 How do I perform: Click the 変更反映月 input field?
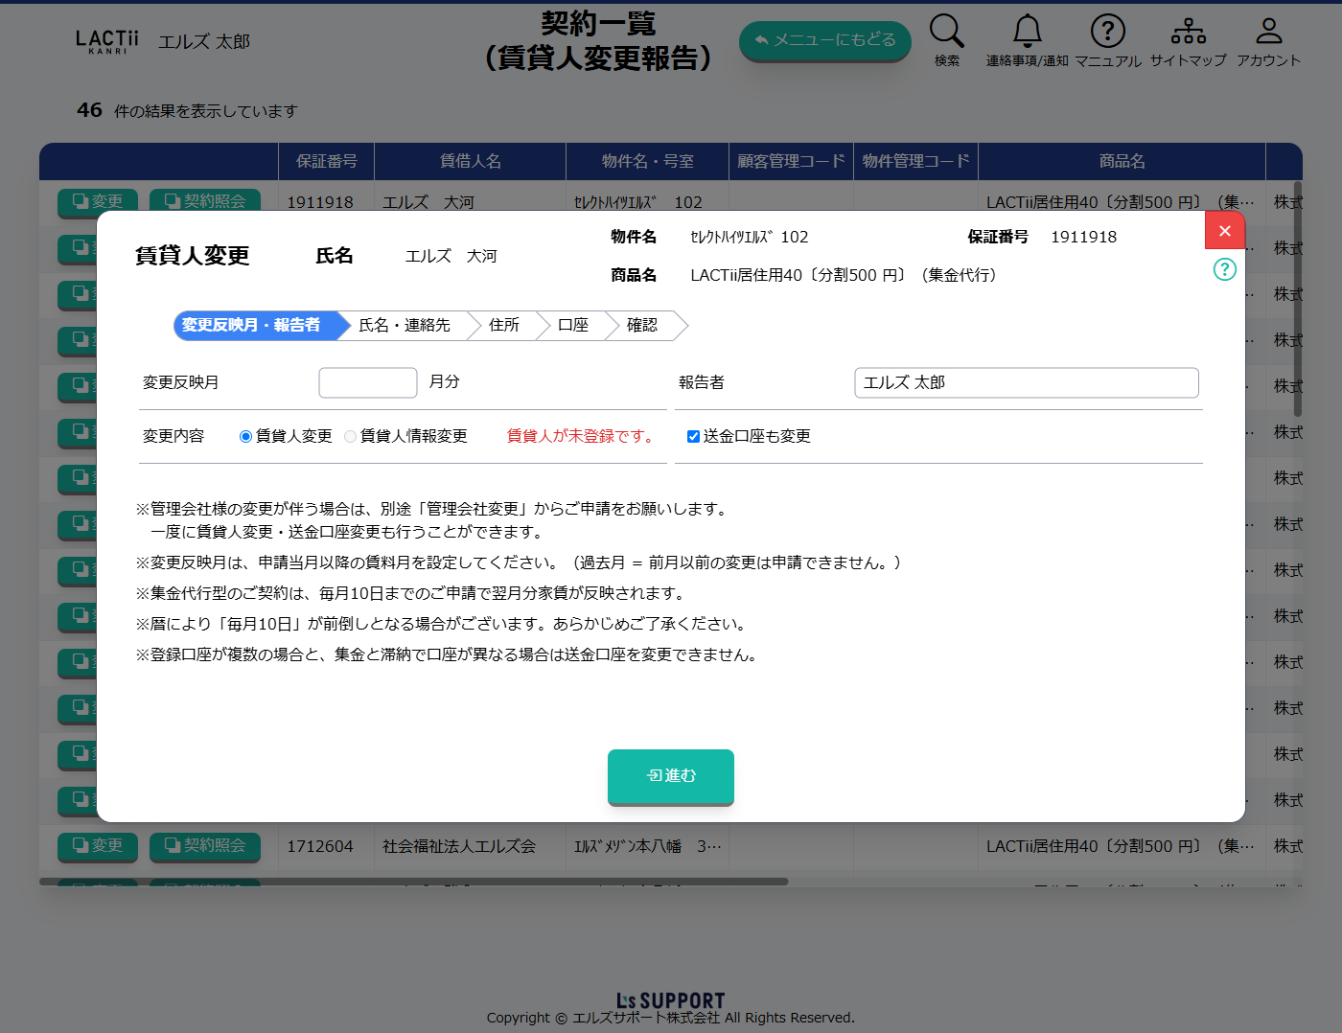tap(367, 382)
